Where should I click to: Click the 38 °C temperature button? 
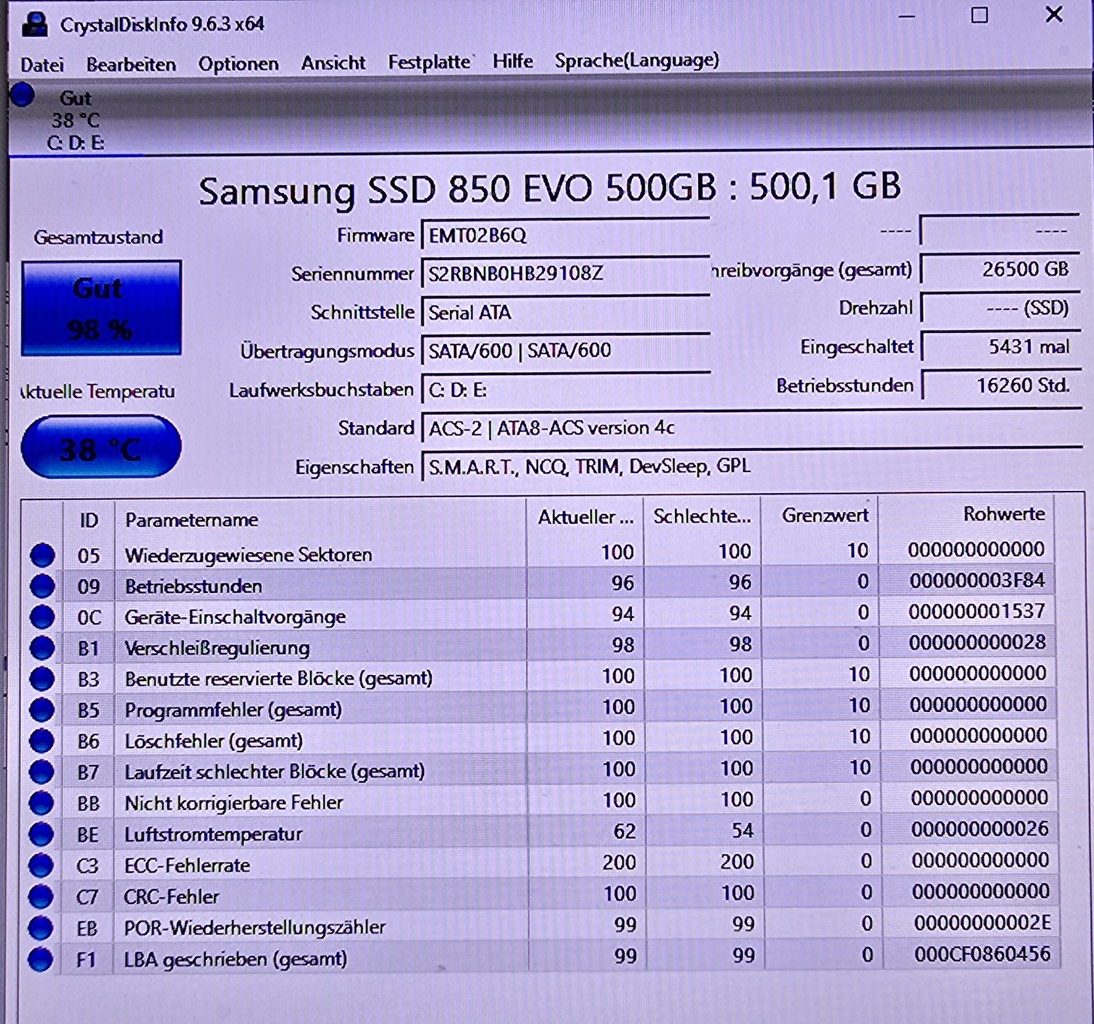tap(101, 446)
